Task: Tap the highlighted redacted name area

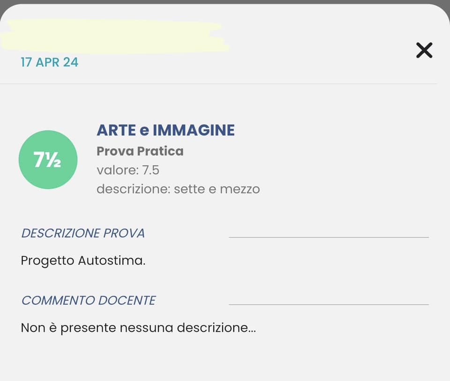Action: 115,37
